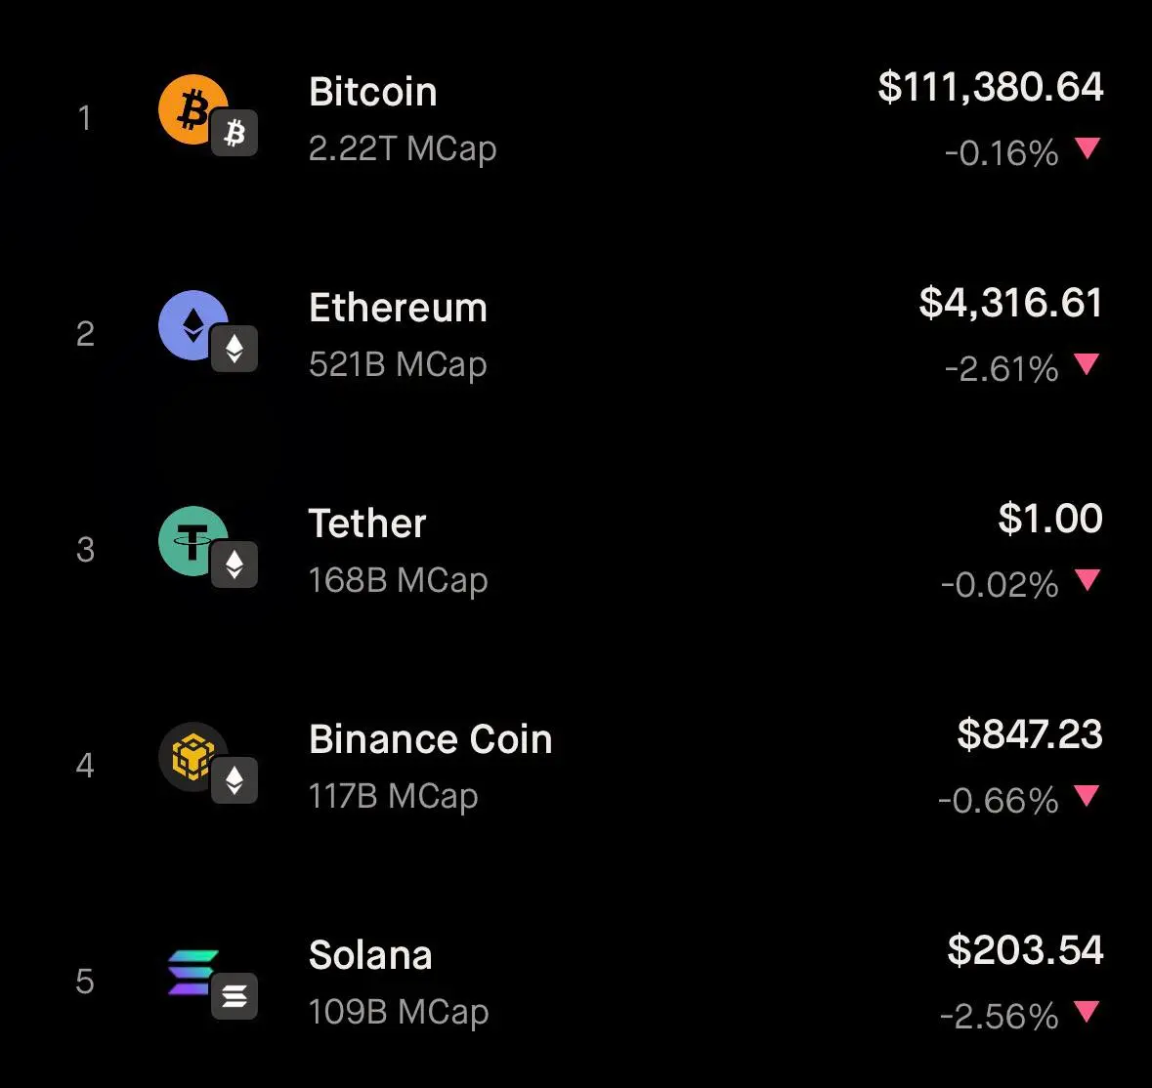Open the Bitcoin asset name
This screenshot has width=1152, height=1088.
[373, 92]
